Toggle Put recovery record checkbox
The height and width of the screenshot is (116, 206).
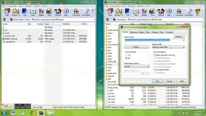click(x=154, y=67)
